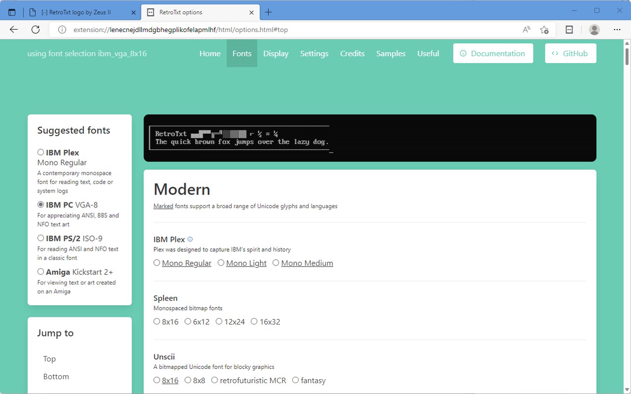
Task: Open the browser tab actions menu icon
Action: coord(12,12)
